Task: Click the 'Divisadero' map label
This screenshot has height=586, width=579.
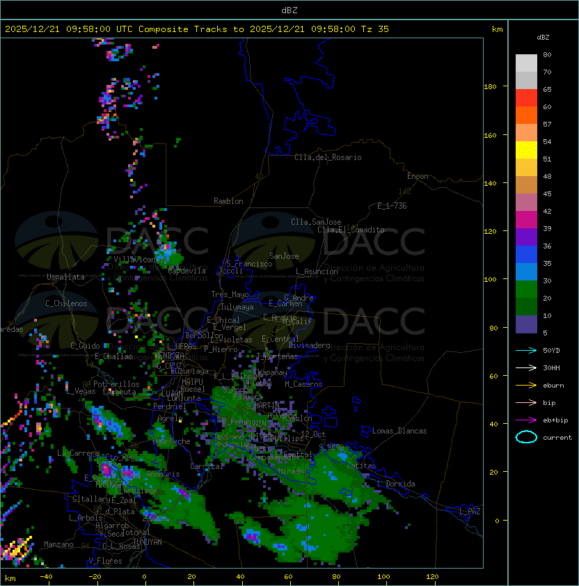Action: click(x=309, y=345)
